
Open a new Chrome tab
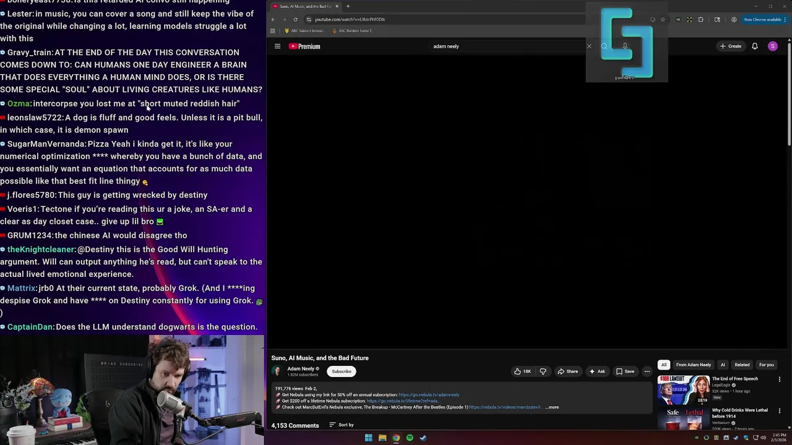point(348,6)
